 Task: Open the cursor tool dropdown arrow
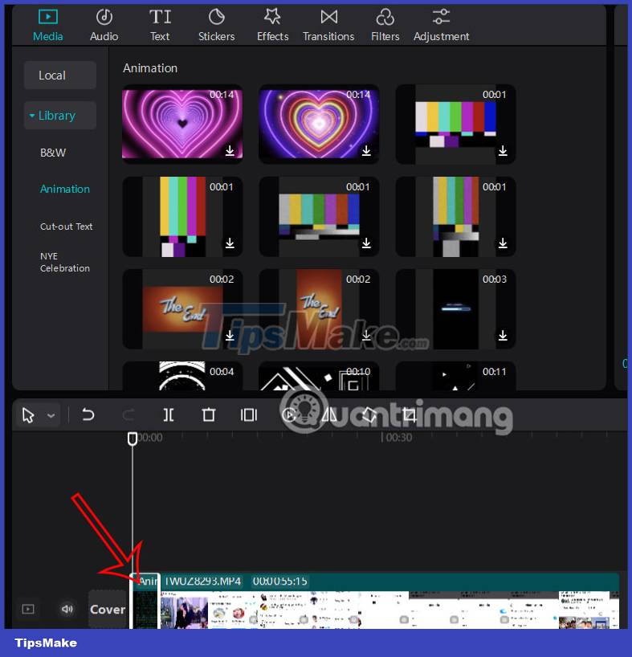click(51, 416)
